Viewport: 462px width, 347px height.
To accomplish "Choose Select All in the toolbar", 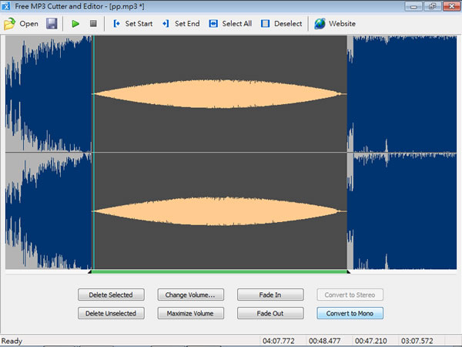I will 213,24.
